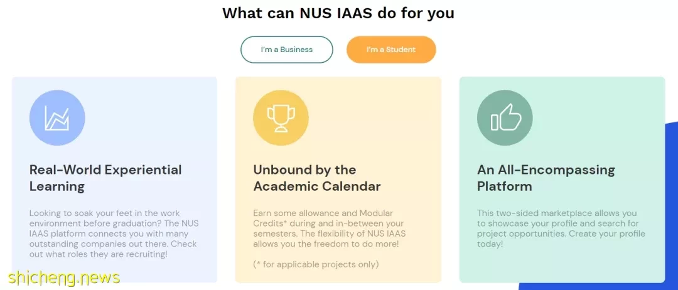Click the blue line chart icon

click(57, 118)
